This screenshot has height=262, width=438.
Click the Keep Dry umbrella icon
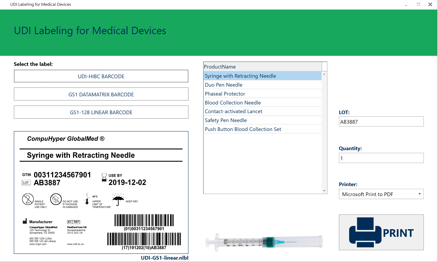pyautogui.click(x=118, y=200)
